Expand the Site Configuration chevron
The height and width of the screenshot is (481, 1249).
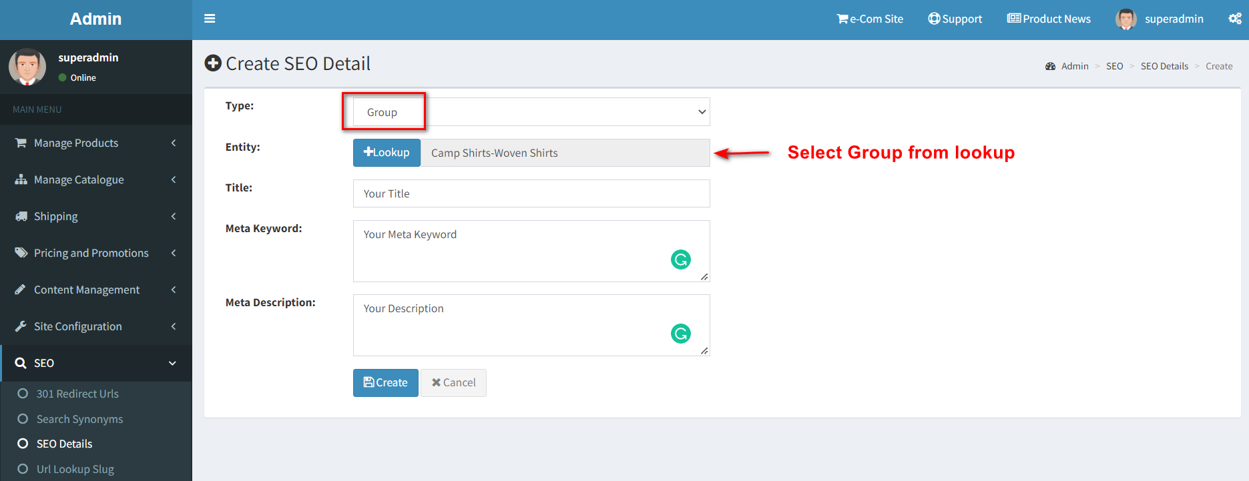pyautogui.click(x=174, y=326)
